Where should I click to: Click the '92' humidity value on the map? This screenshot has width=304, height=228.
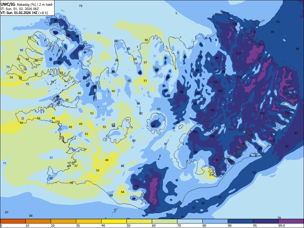pyautogui.click(x=203, y=203)
